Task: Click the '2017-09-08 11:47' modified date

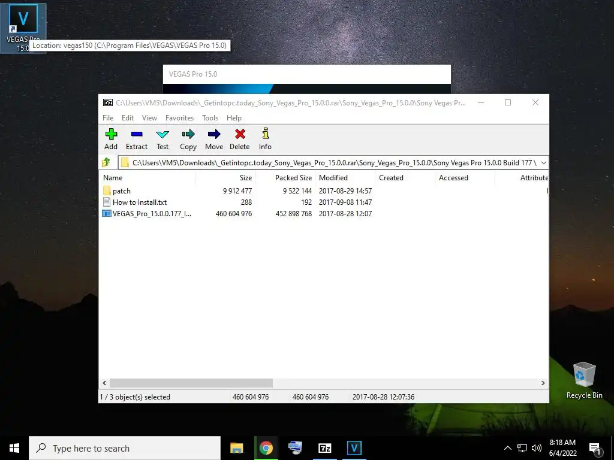Action: [x=345, y=202]
